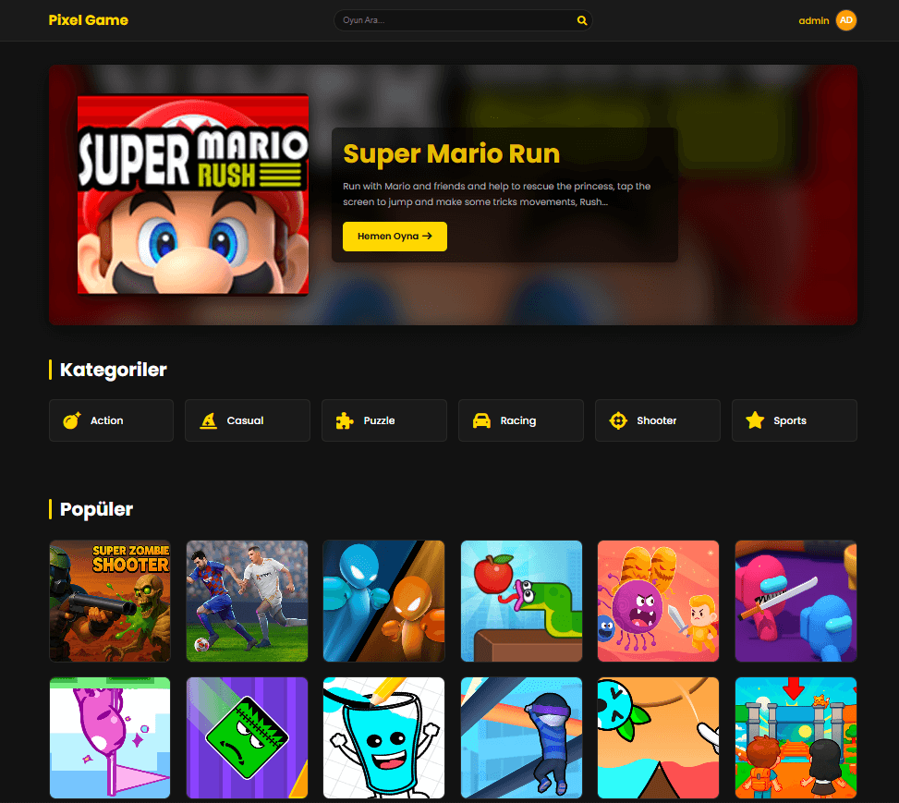The image size is (899, 803).
Task: Open the blue ninja climbing game
Action: 521,737
